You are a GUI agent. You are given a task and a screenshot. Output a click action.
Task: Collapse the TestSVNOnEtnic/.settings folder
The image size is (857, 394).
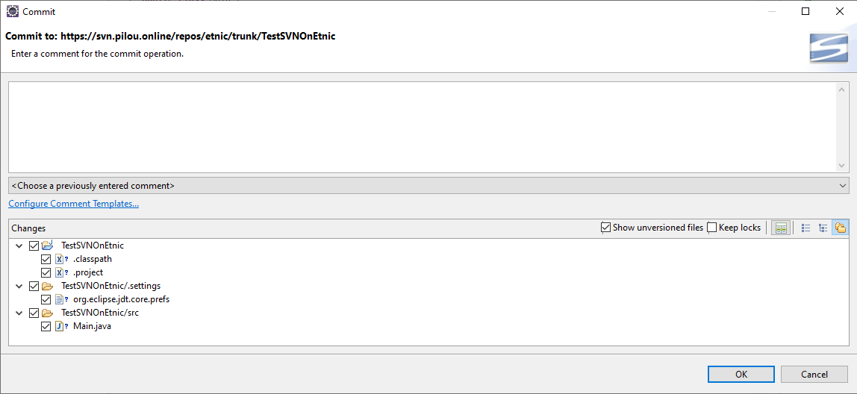click(x=19, y=286)
